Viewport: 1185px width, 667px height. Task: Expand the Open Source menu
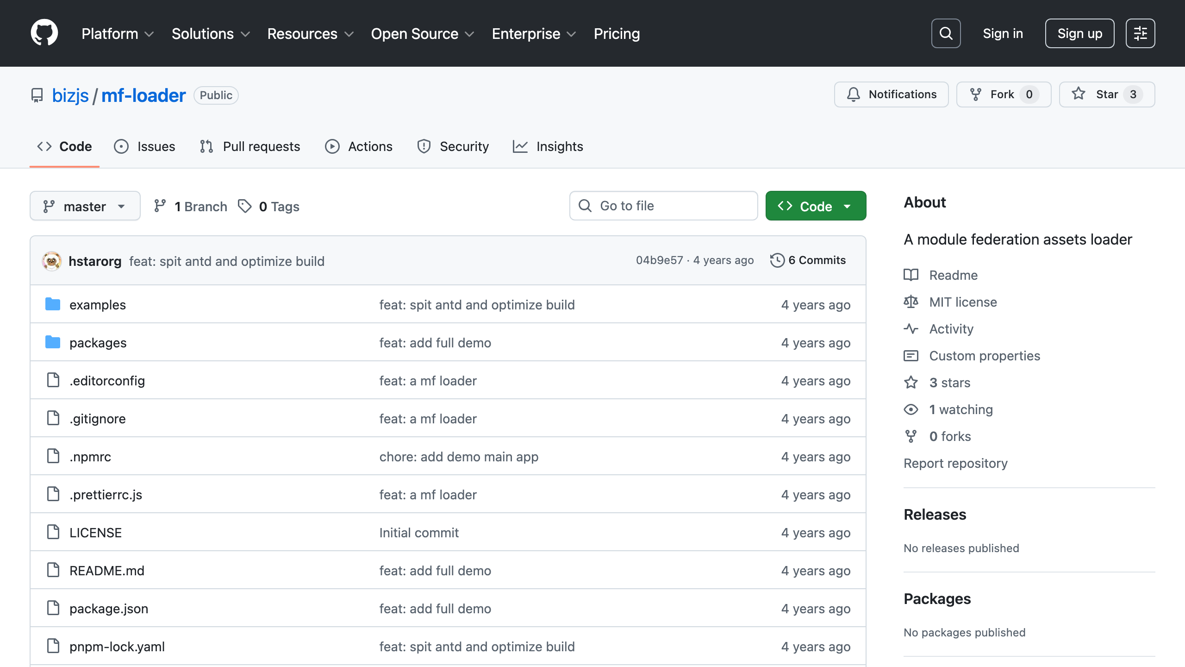point(422,34)
